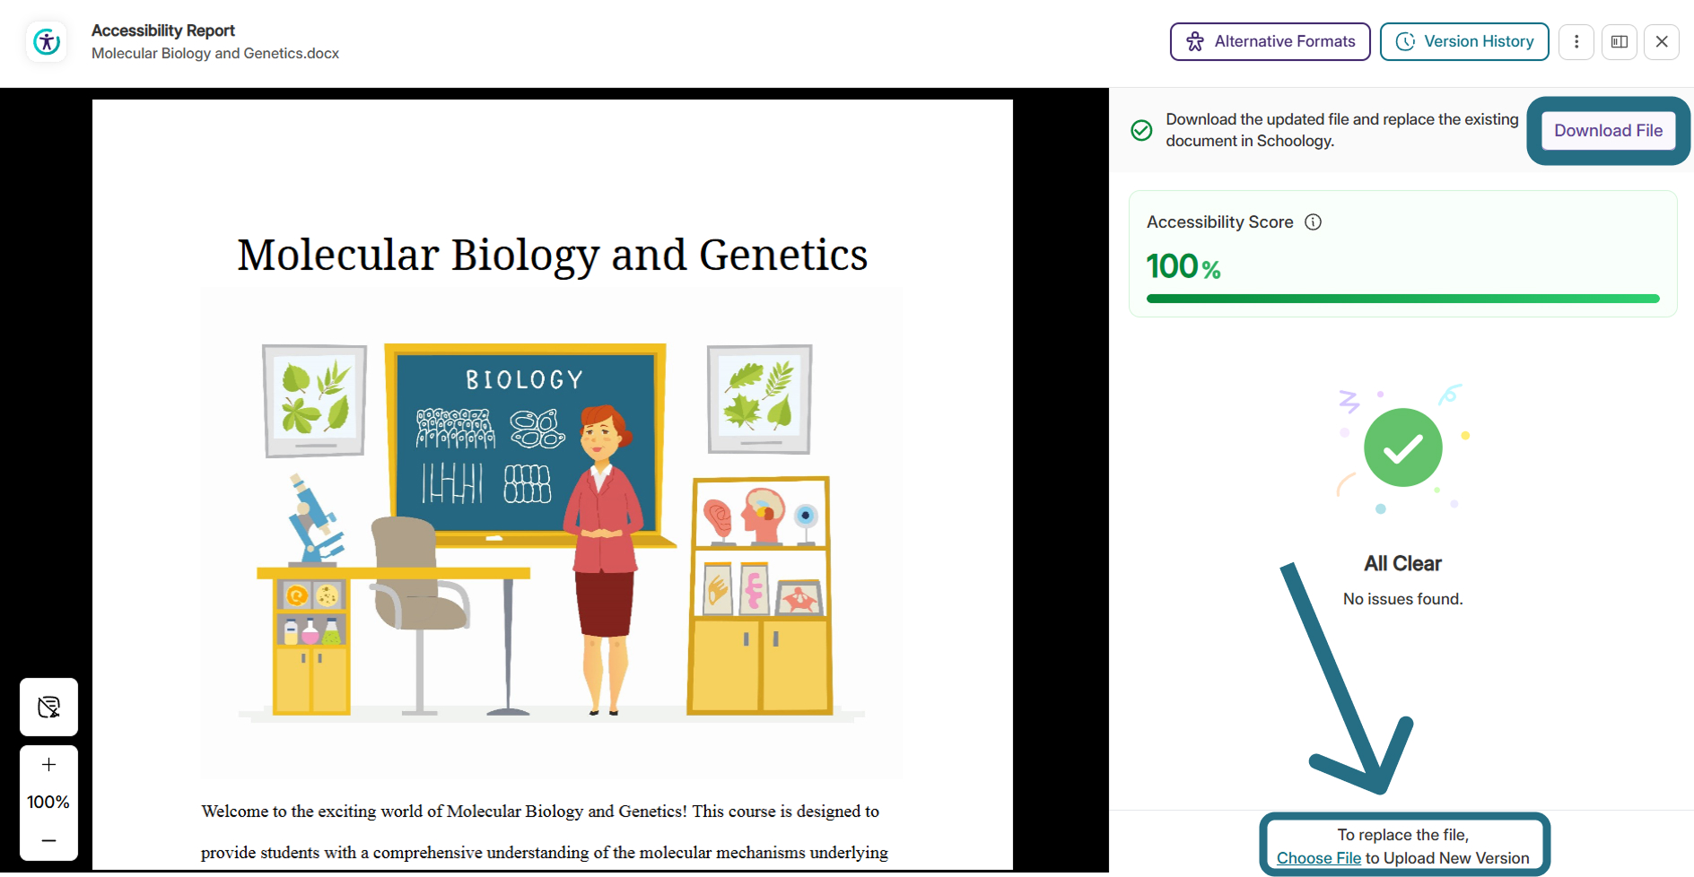Image resolution: width=1694 pixels, height=877 pixels.
Task: Open the three-dot more options menu
Action: click(1576, 42)
